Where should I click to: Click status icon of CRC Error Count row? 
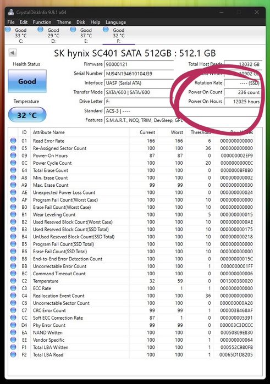pyautogui.click(x=13, y=310)
